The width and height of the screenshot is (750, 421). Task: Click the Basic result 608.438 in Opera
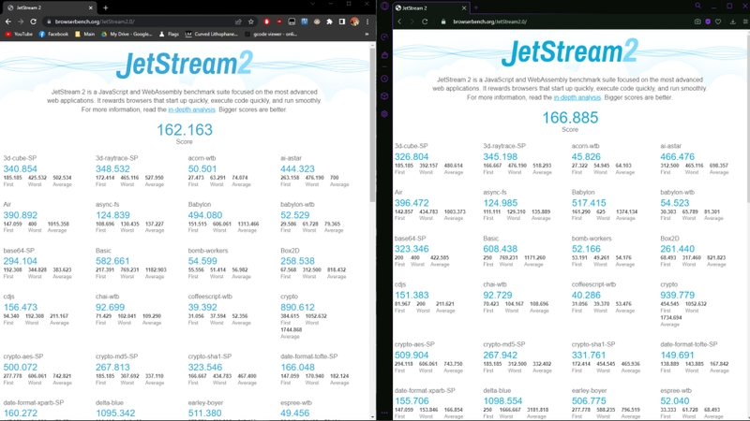(x=500, y=249)
